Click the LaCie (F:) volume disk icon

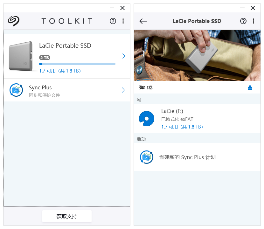tap(147, 119)
